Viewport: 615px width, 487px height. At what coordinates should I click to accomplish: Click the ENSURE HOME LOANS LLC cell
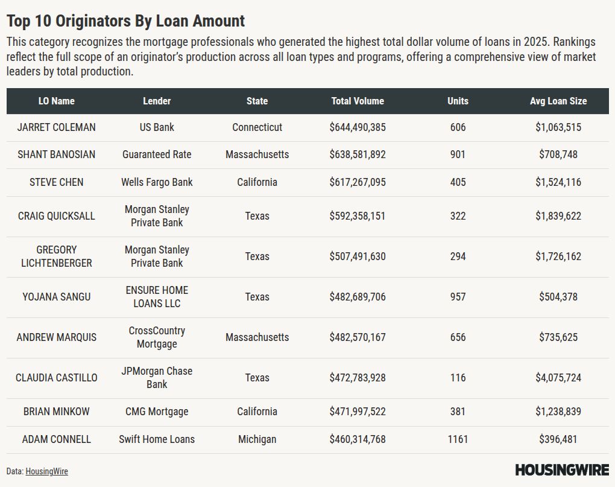pos(157,297)
